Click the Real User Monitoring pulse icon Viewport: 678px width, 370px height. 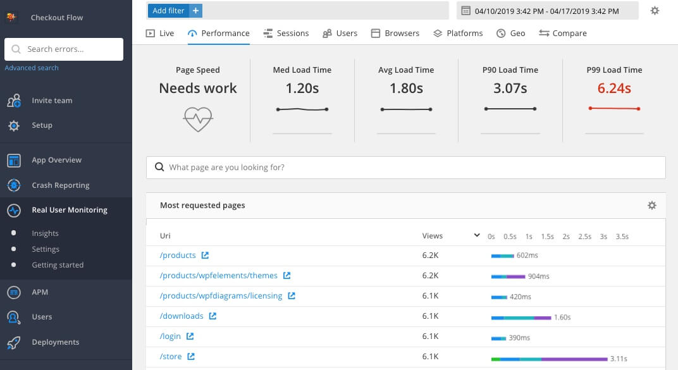tap(14, 210)
